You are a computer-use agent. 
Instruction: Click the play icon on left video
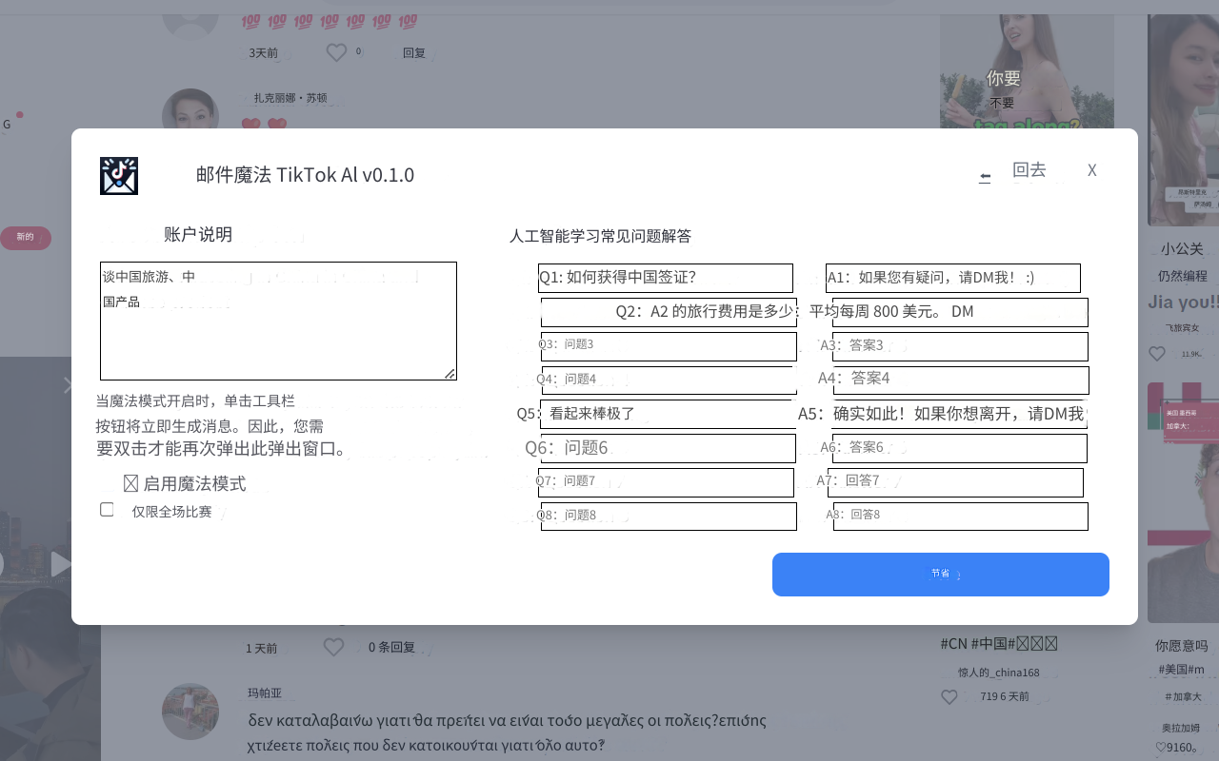point(61,564)
